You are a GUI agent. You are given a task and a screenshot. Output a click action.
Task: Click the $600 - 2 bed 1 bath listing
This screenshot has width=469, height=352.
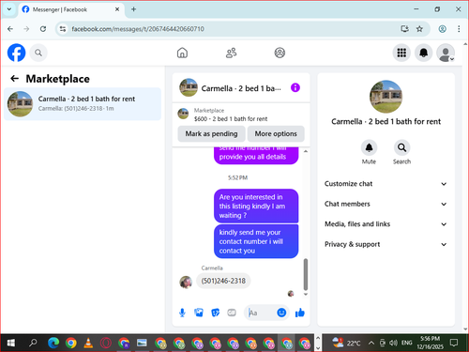(231, 119)
